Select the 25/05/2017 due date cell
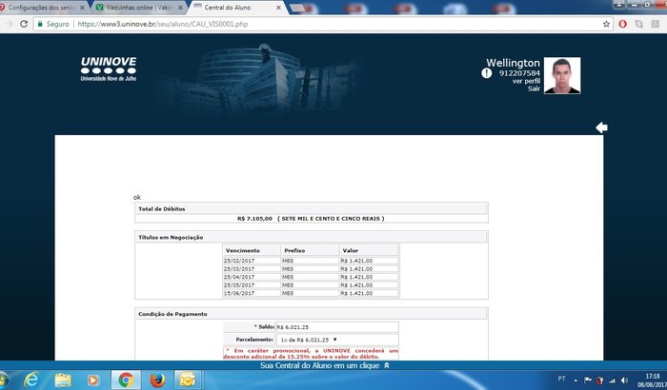667x390 pixels. (251, 285)
